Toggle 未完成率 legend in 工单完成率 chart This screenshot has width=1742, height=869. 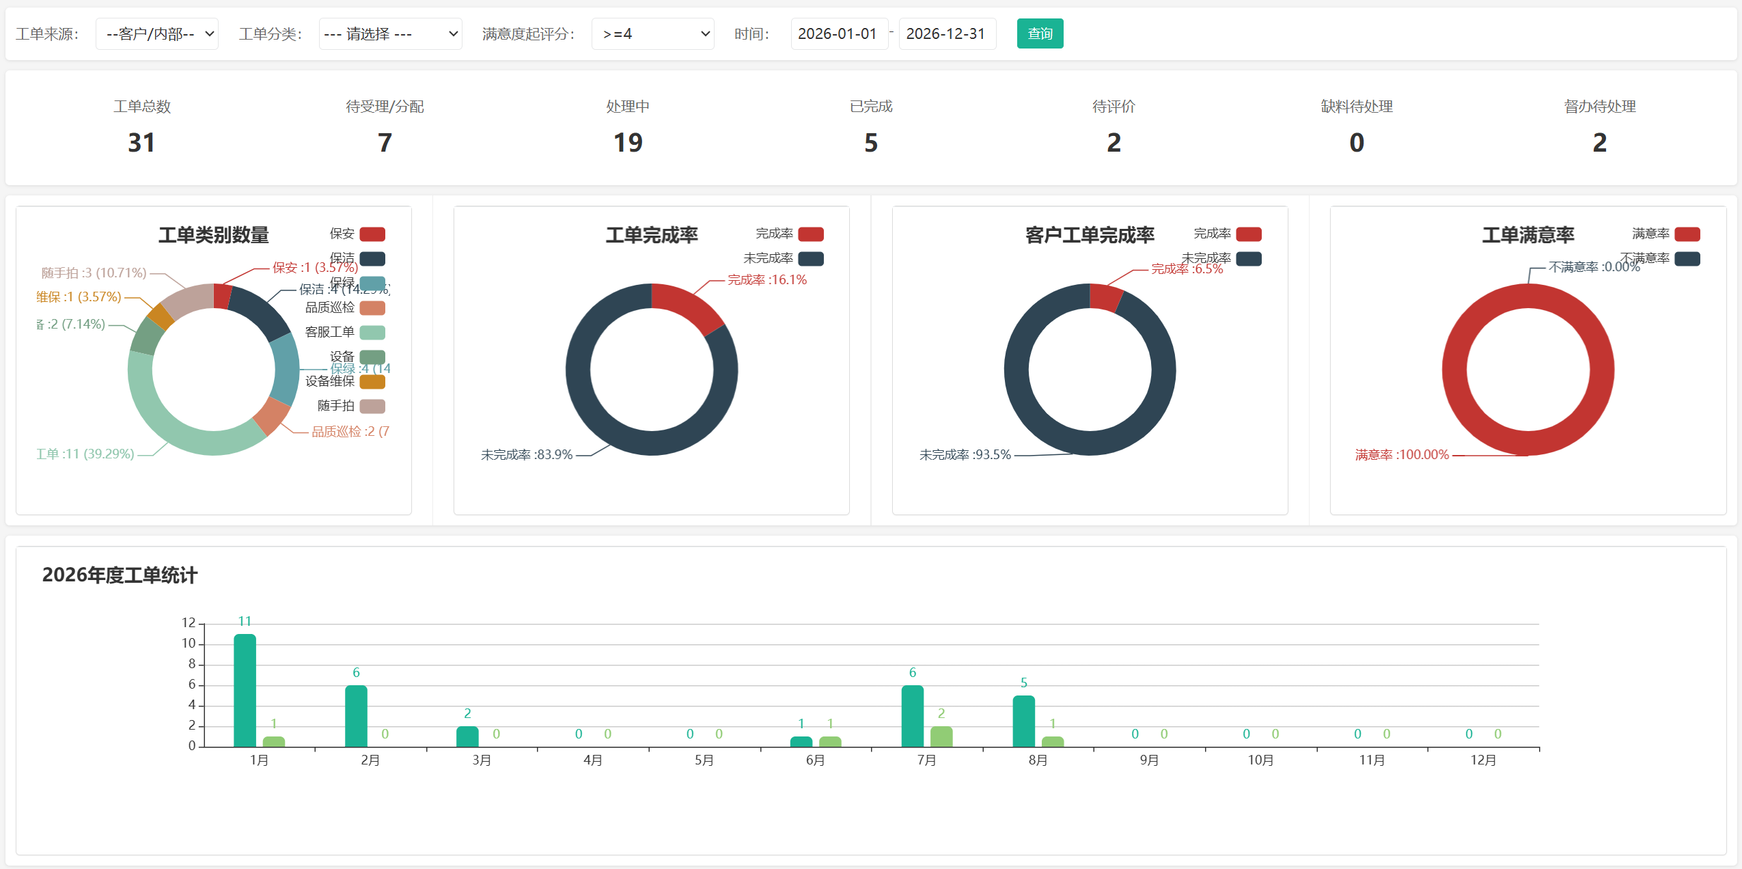(811, 259)
